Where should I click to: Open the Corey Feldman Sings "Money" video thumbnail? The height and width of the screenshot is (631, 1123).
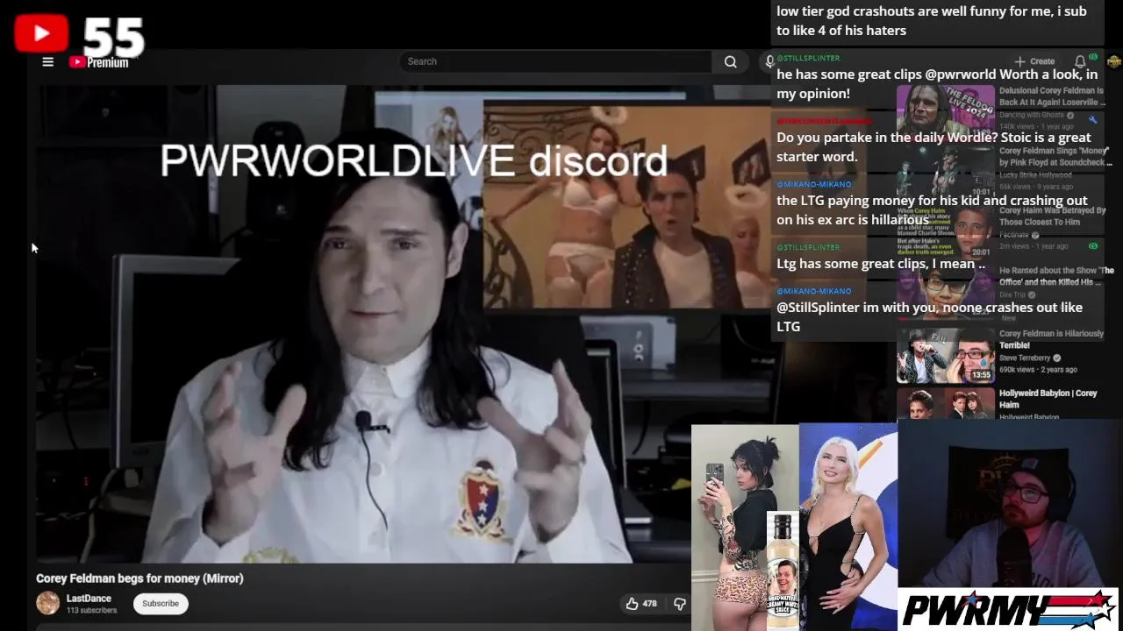(x=946, y=173)
